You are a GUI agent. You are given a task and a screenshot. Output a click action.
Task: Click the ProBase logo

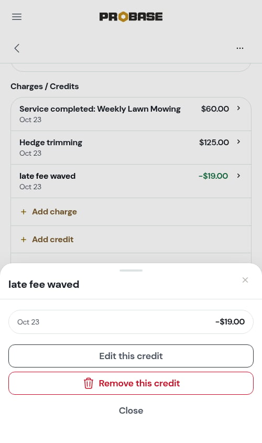click(x=131, y=17)
